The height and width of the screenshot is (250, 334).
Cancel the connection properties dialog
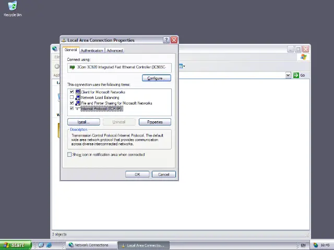point(163,174)
